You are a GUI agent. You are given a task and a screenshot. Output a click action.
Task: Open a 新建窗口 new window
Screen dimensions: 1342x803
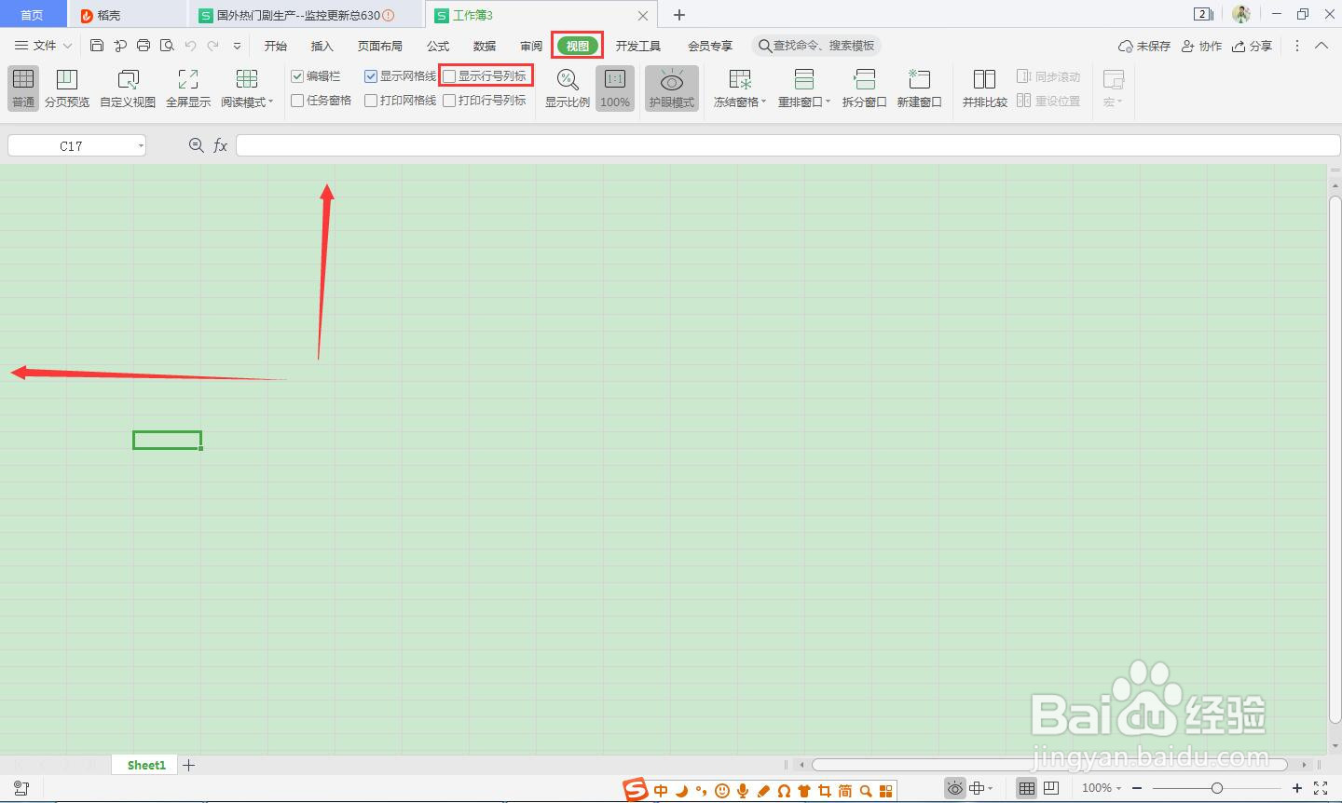[919, 88]
